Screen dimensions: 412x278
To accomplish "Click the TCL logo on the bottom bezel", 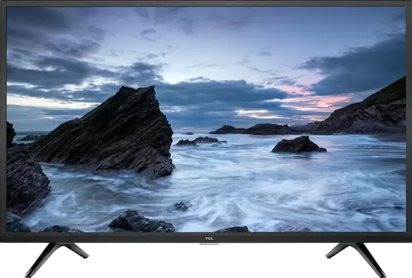I will pyautogui.click(x=209, y=239).
